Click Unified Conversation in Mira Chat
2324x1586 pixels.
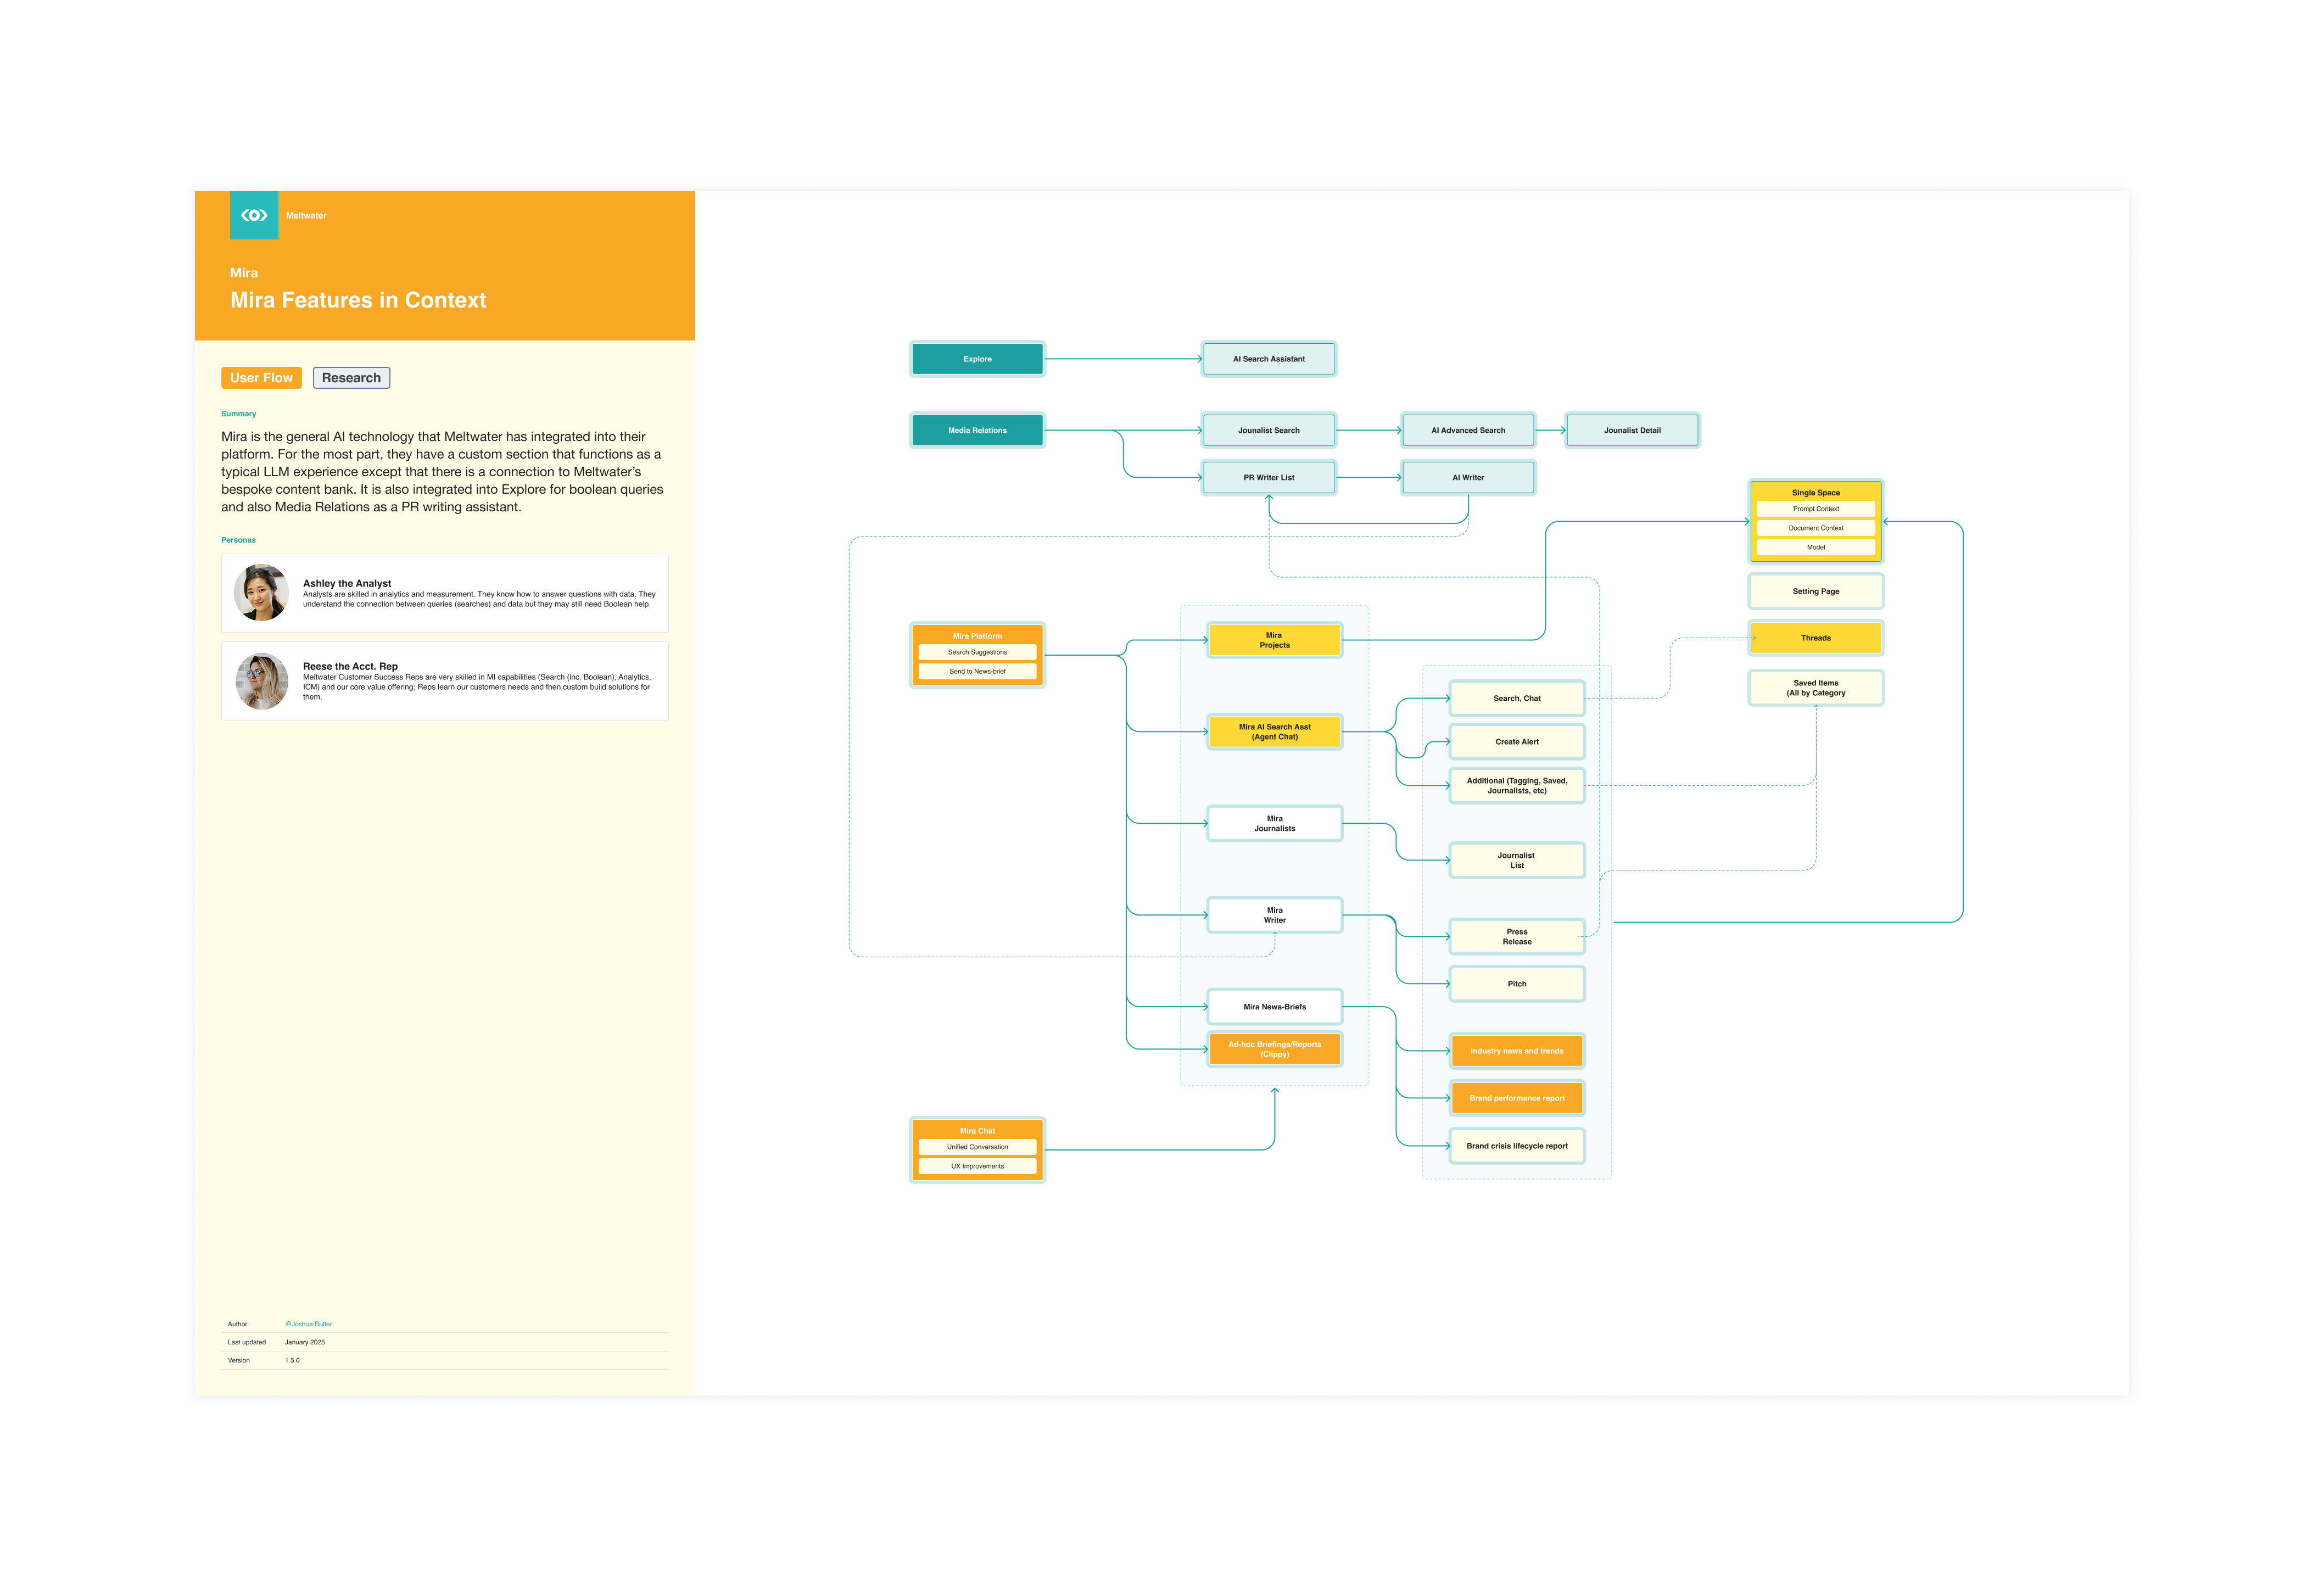click(977, 1147)
